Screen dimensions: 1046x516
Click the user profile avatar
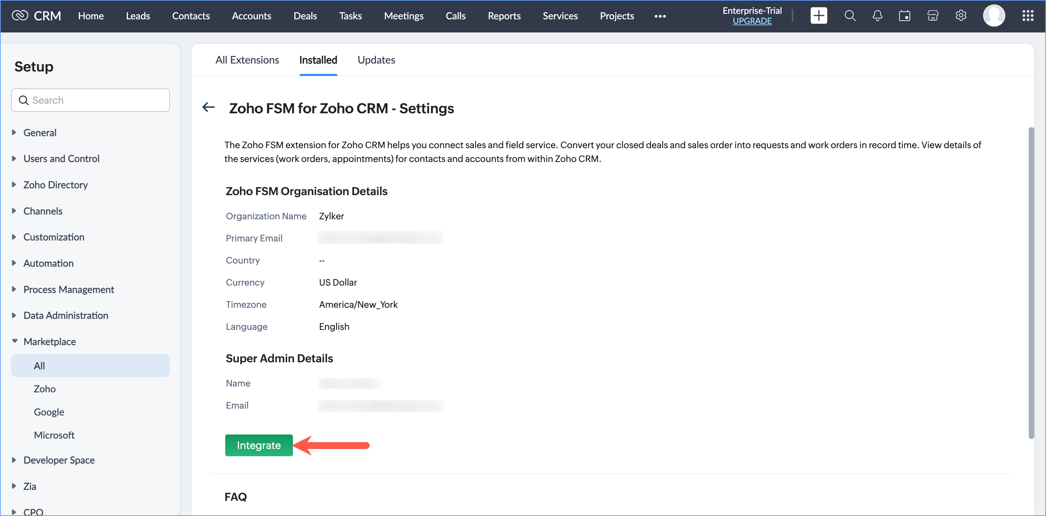(x=993, y=16)
